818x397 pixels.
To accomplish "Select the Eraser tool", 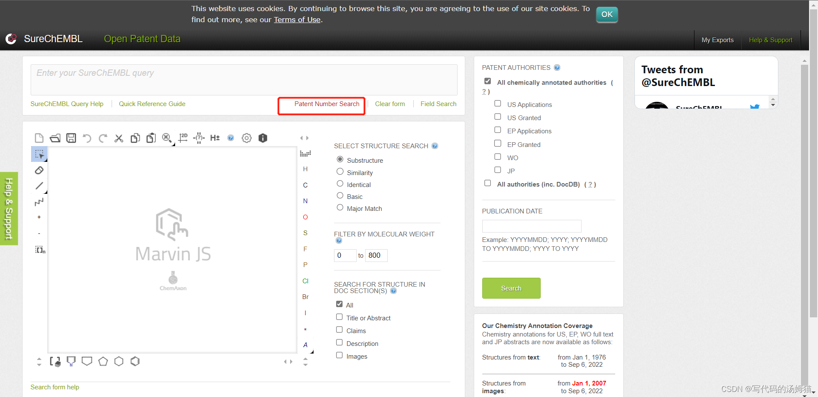I will coord(39,170).
